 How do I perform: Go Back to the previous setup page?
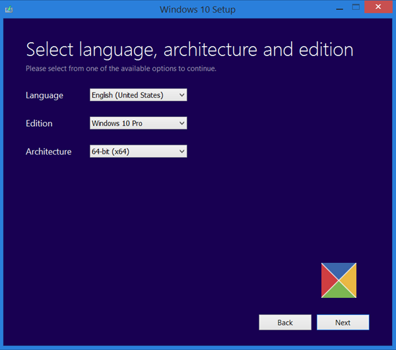pyautogui.click(x=285, y=322)
